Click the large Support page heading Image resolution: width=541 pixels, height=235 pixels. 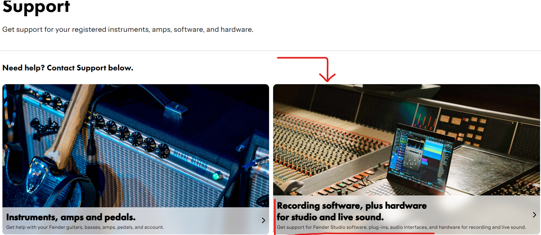(x=36, y=7)
